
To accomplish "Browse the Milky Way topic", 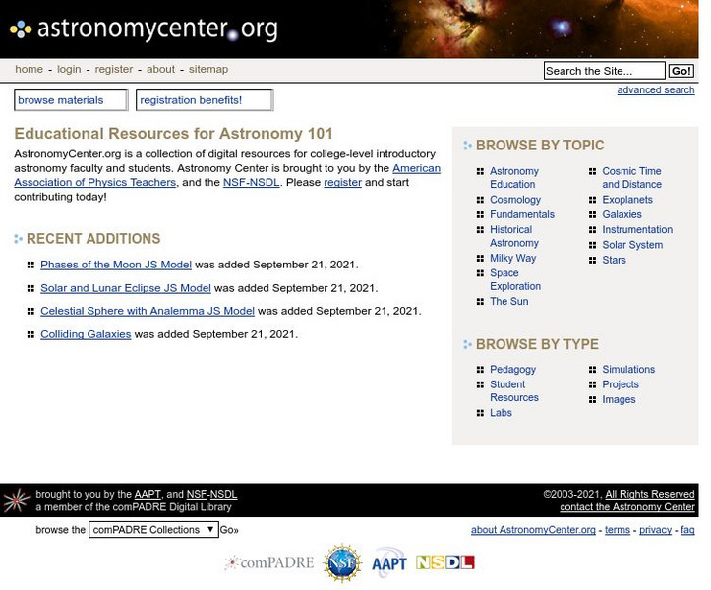I will tap(513, 258).
